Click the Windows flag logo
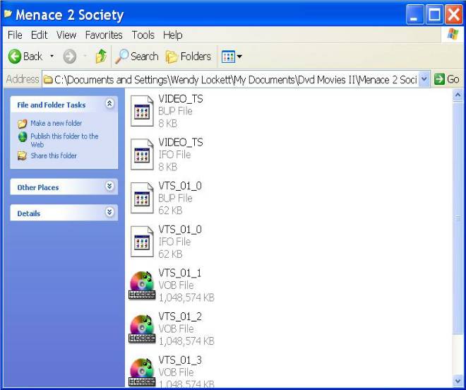 453,34
